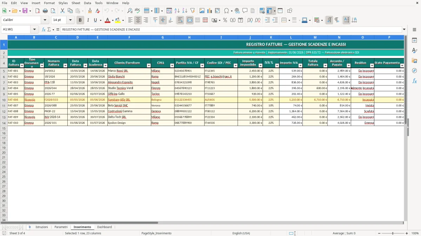Open font color dropdown arrow

tap(113, 20)
